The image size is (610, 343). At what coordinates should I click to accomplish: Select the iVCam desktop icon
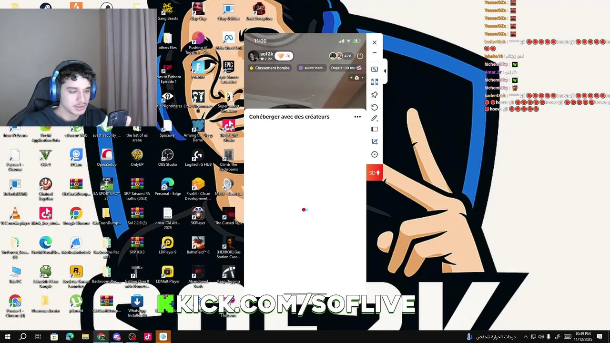tap(76, 158)
